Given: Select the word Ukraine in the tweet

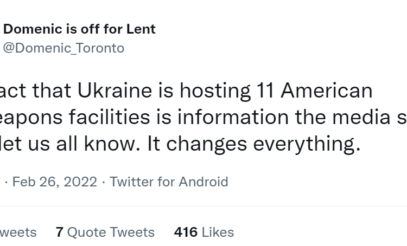Looking at the screenshot, I should click(115, 90).
